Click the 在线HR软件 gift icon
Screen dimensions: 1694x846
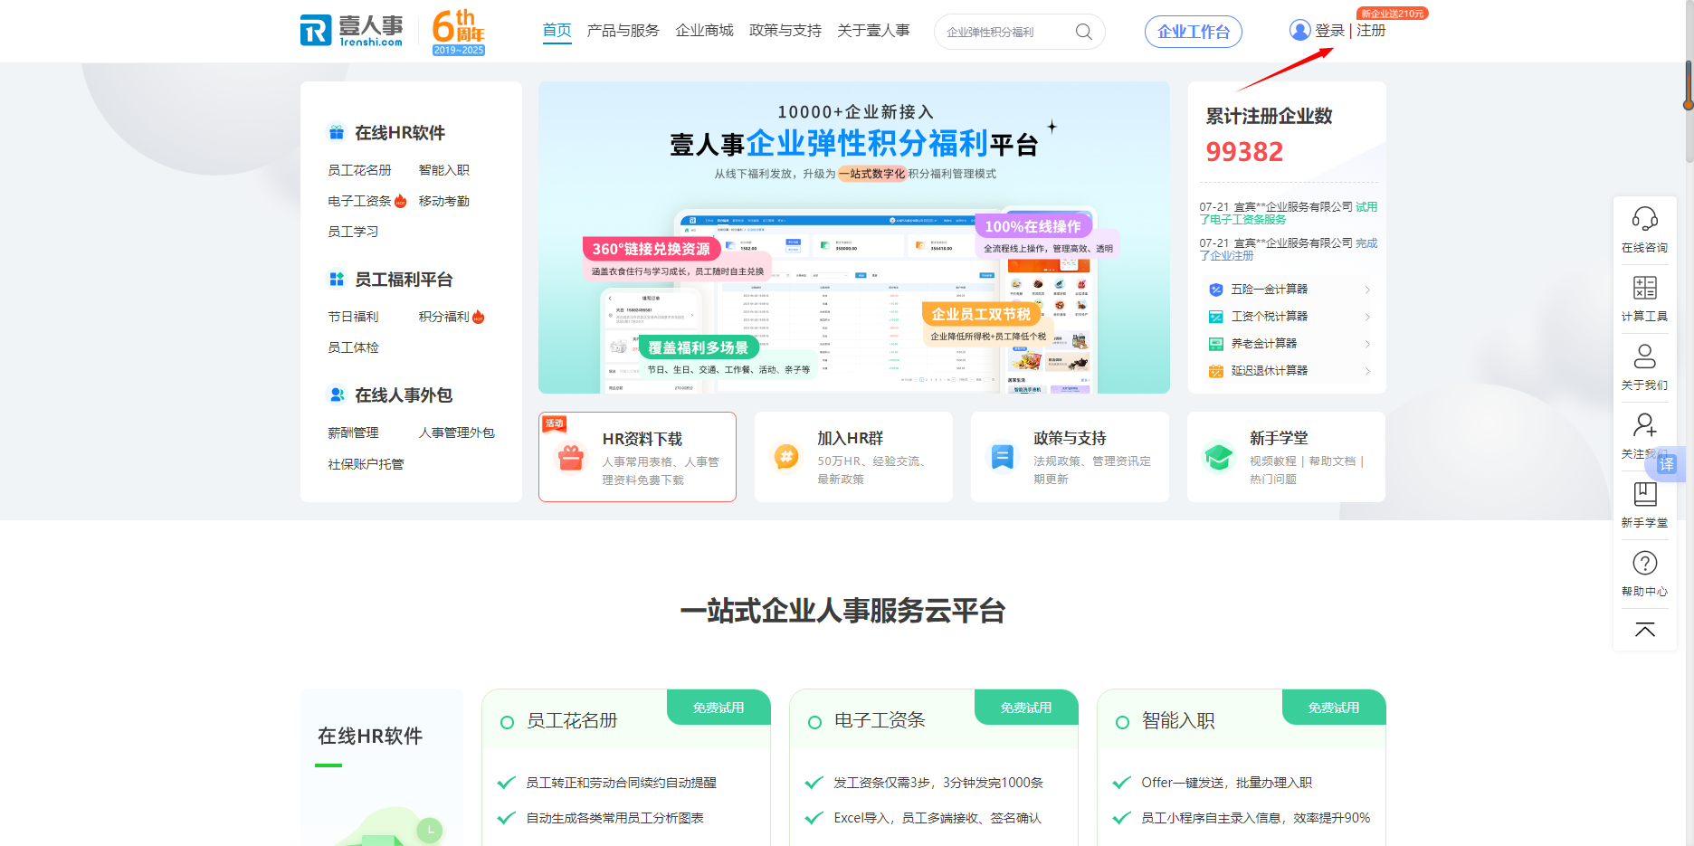337,133
